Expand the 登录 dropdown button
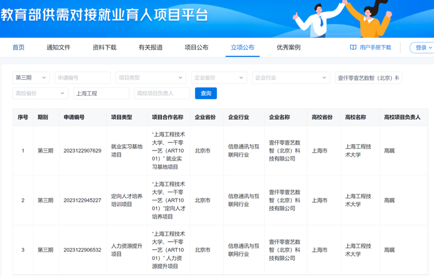Screen dimensions: 434x277 pyautogui.click(x=423, y=48)
